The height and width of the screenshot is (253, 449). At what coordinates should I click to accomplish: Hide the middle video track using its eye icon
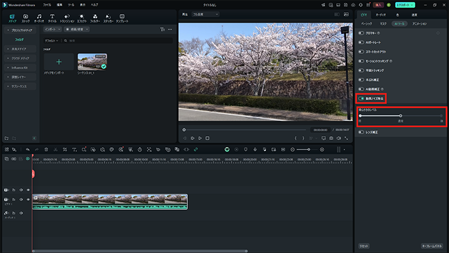pos(28,200)
